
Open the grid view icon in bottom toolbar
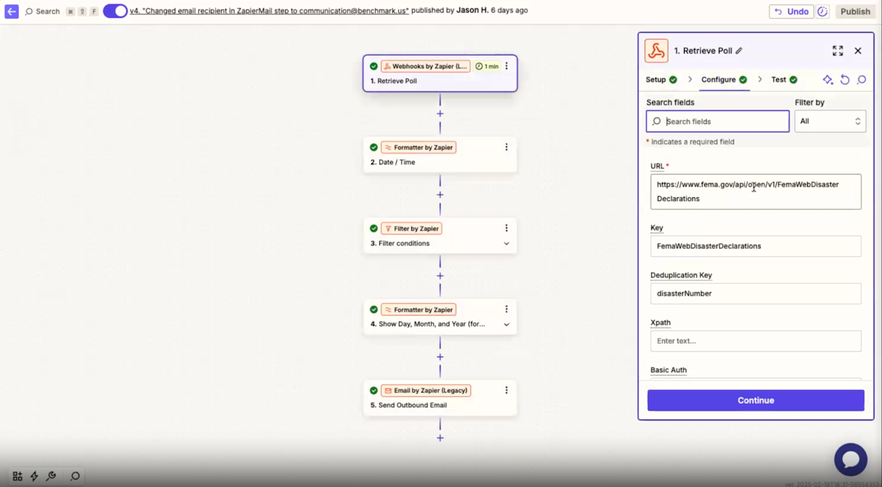[x=18, y=476]
